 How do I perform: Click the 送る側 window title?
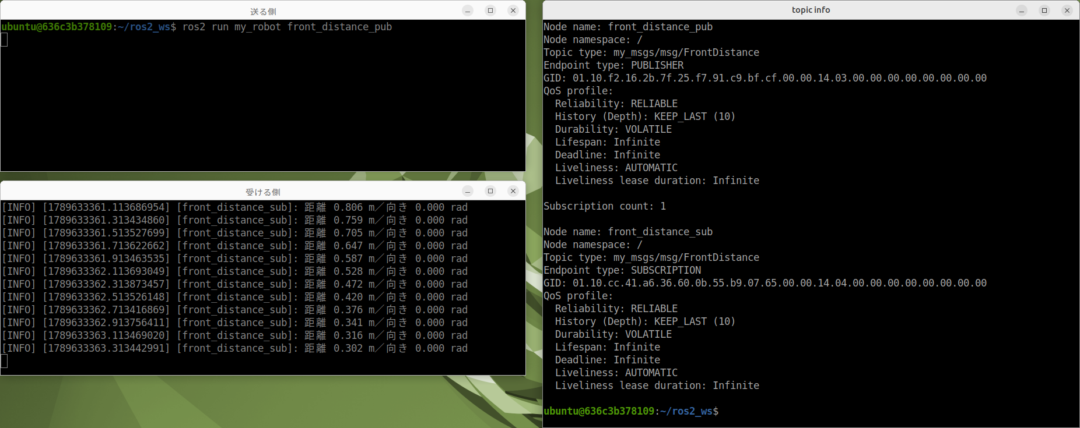click(x=263, y=12)
